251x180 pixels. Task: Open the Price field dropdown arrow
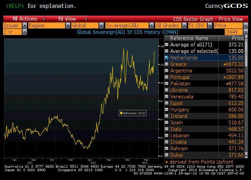[246, 26]
